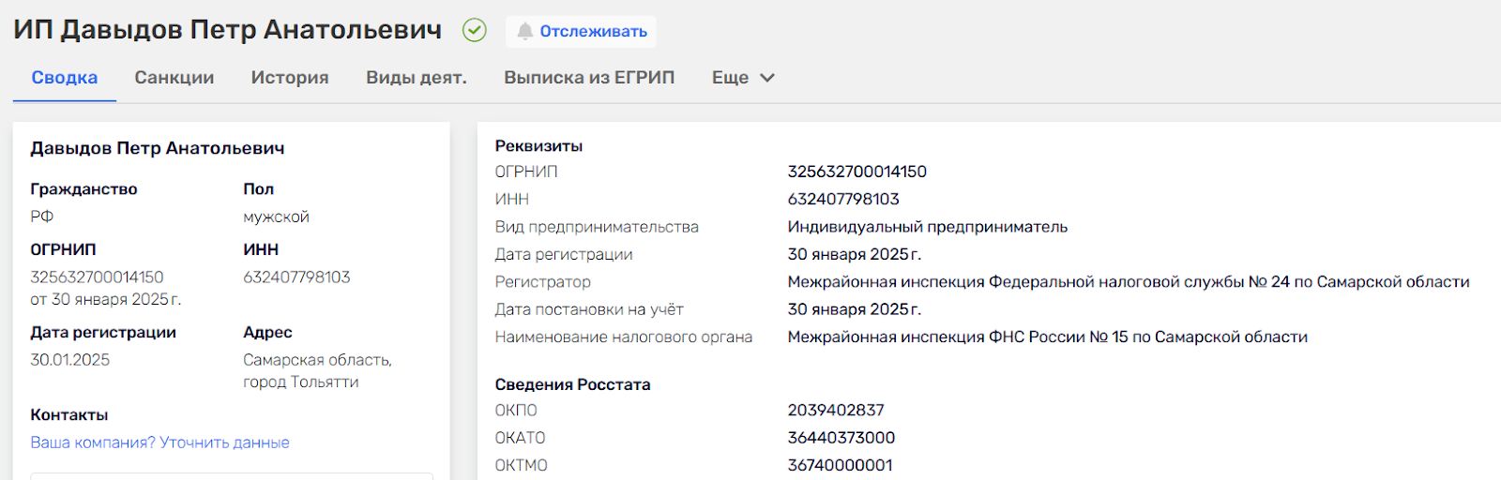1501x480 pixels.
Task: Click the ИНН number in the left card
Action: pyautogui.click(x=296, y=277)
